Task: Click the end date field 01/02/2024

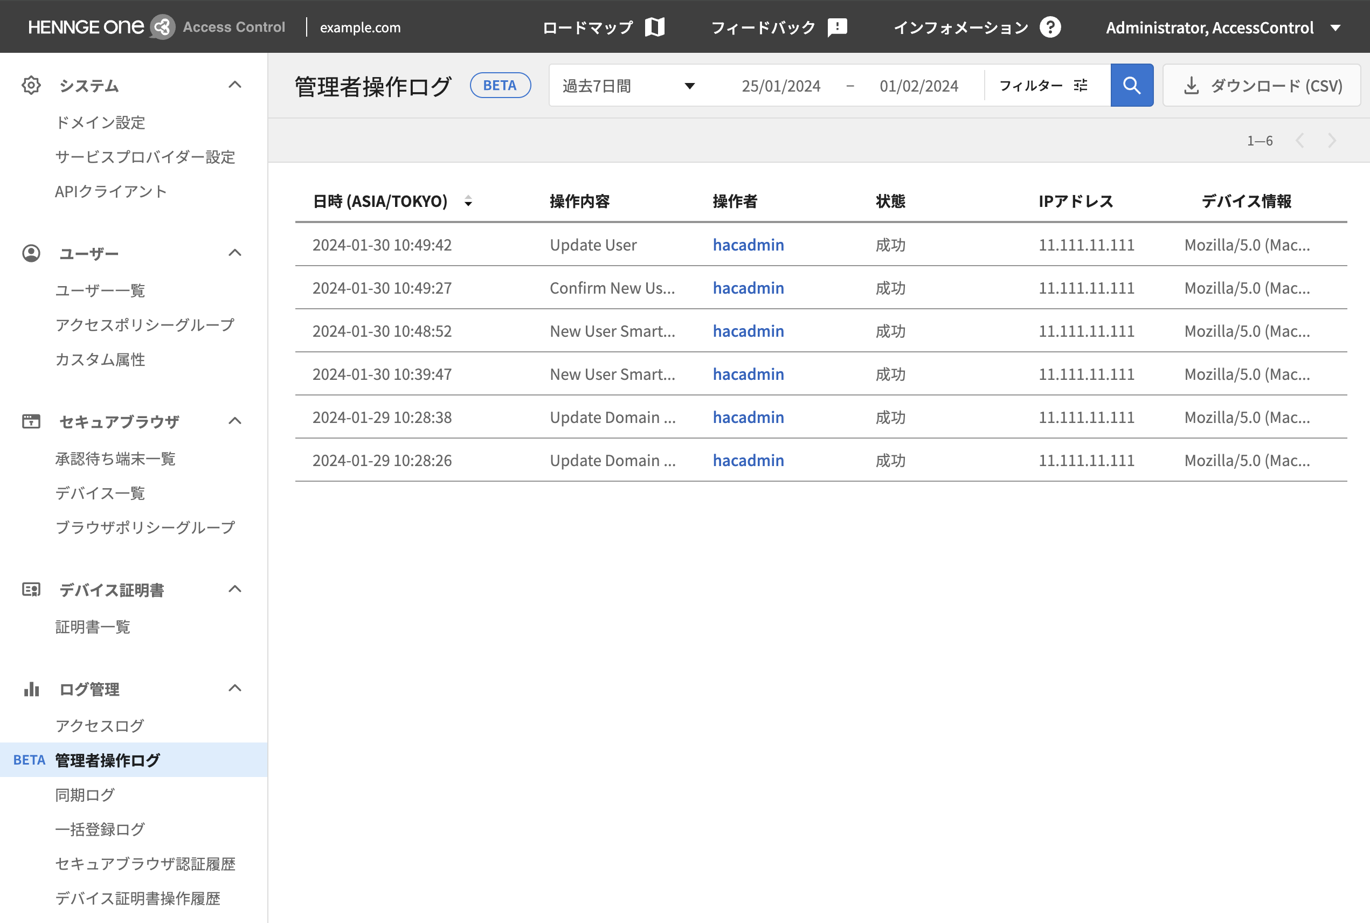Action: point(919,86)
